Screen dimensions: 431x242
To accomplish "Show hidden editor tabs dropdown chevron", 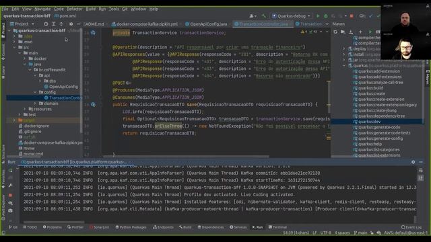I will click(327, 24).
